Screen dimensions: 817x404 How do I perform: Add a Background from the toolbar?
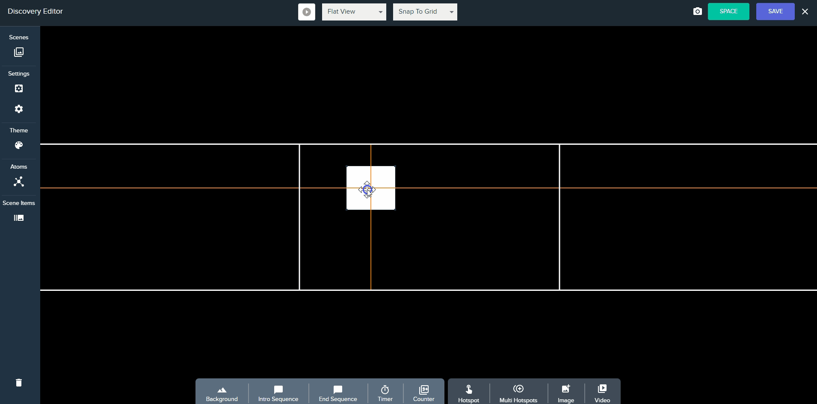(x=222, y=393)
